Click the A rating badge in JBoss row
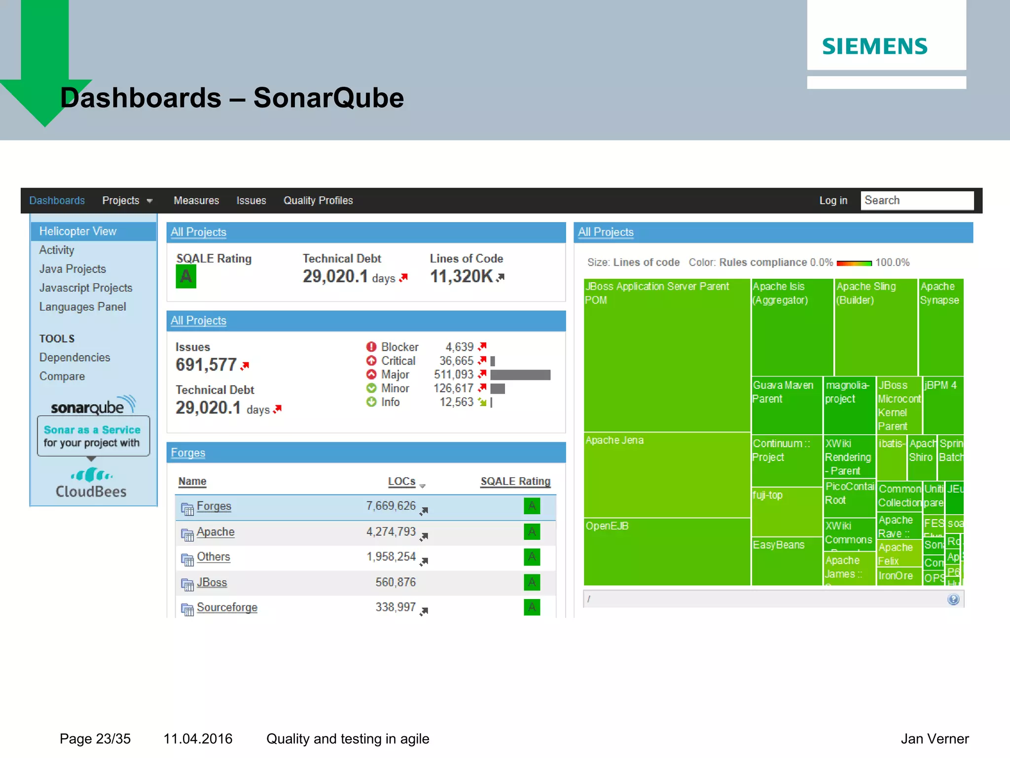Screen dimensions: 1010x758 coord(532,582)
